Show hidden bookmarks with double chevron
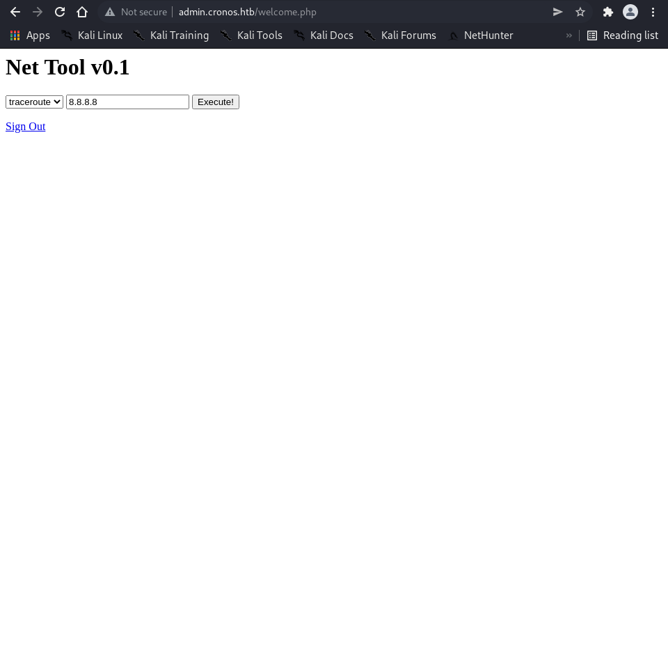Viewport: 668px width, 661px height. point(568,35)
